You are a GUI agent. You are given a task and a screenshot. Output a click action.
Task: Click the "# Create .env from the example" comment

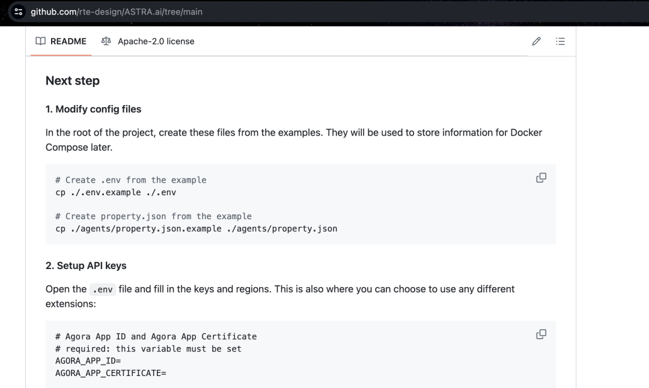pyautogui.click(x=130, y=180)
